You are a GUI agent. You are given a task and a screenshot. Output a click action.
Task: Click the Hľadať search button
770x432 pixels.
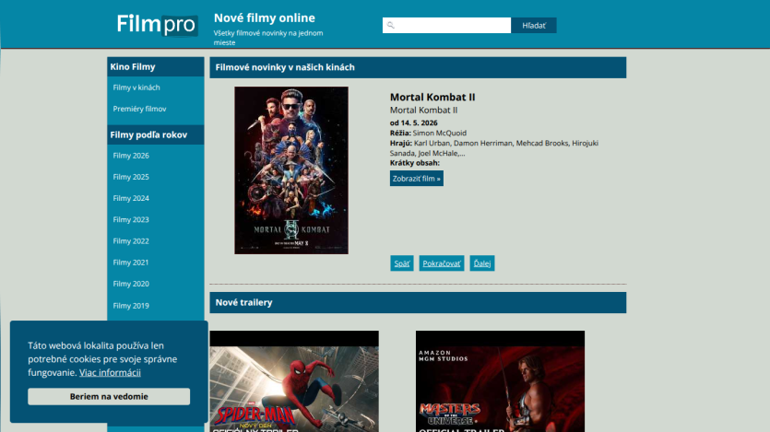(x=533, y=26)
